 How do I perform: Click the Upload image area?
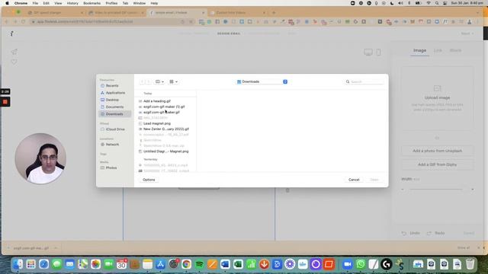tap(437, 98)
